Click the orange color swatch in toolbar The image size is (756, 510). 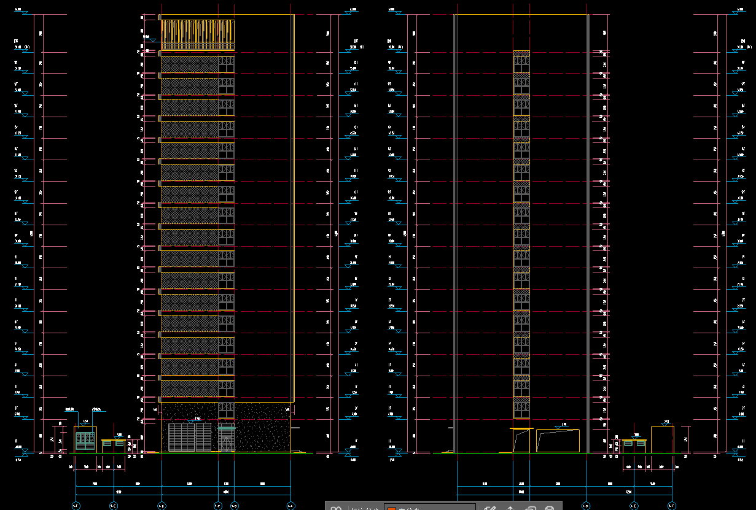click(x=391, y=508)
